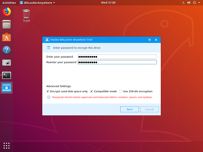
Task: Open the BitLockerAnywhere app menu
Action: tap(37, 3)
